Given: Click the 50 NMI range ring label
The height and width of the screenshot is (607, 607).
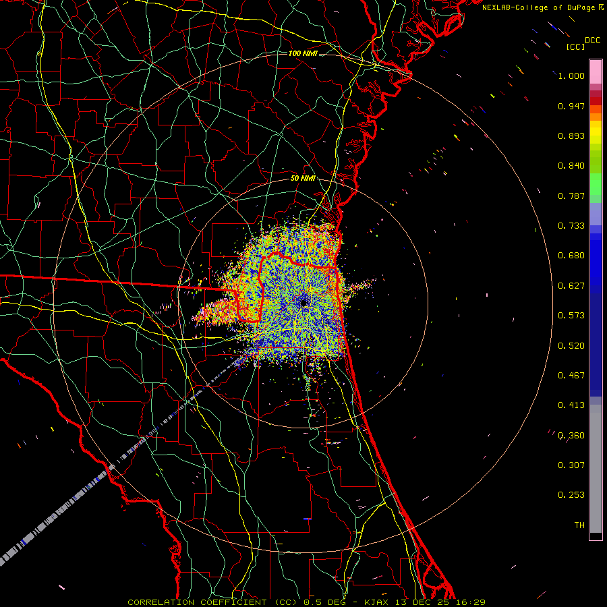Looking at the screenshot, I should 303,178.
